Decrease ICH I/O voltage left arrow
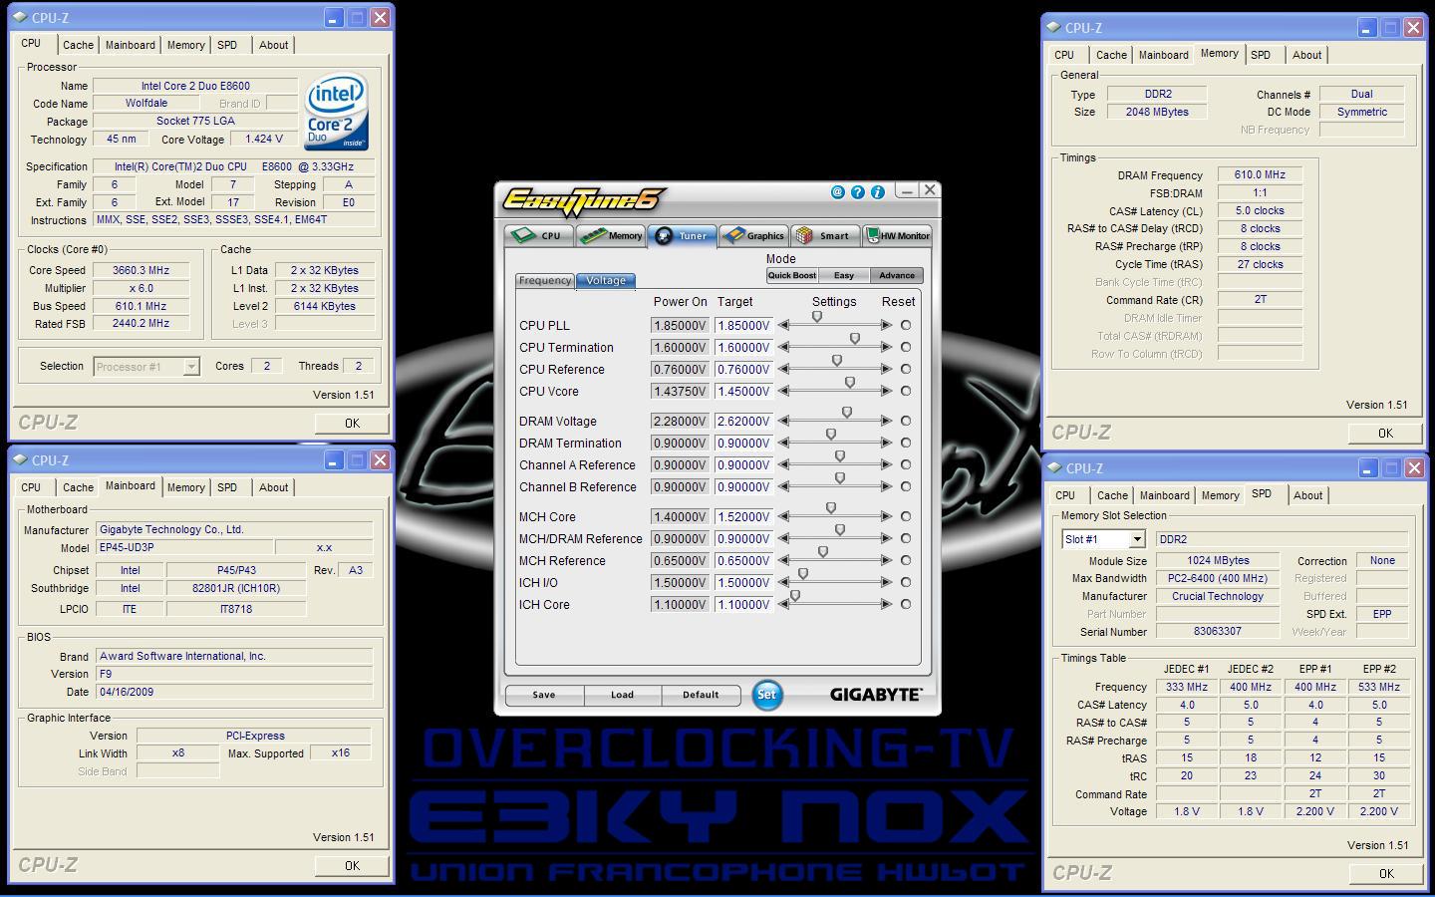 (x=783, y=582)
